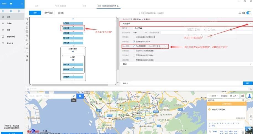The width and height of the screenshot is (253, 134).
Task: Zoom in the Baidu map with plus
Action: [x=251, y=119]
